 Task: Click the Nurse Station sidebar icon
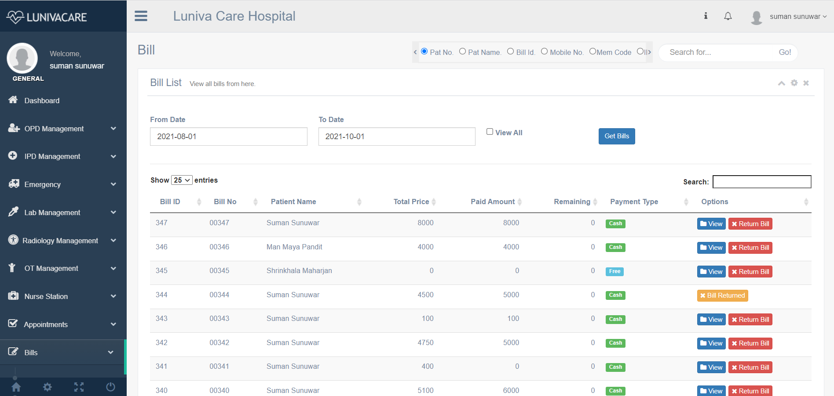pos(14,296)
